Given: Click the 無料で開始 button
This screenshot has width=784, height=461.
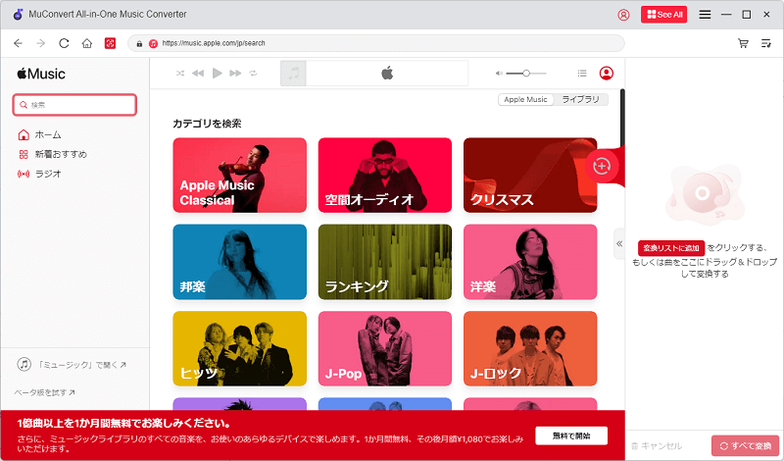Looking at the screenshot, I should (571, 435).
